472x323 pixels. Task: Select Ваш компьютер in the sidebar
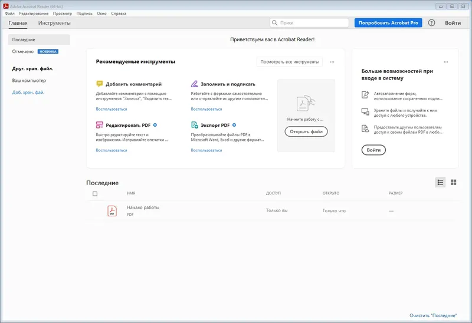[x=29, y=80]
